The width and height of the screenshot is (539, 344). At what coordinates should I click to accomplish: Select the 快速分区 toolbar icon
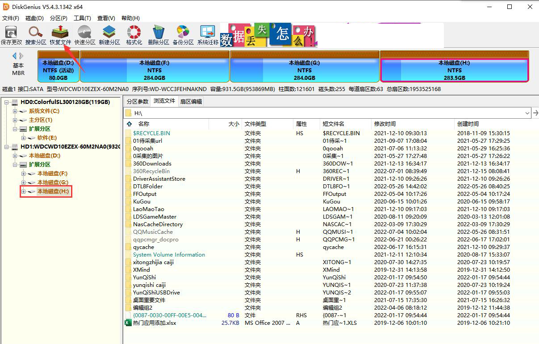tap(85, 35)
